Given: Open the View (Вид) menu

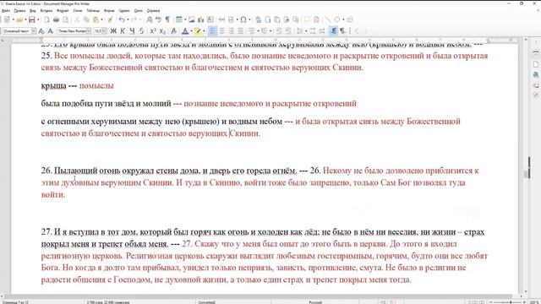Looking at the screenshot, I should tap(33, 11).
